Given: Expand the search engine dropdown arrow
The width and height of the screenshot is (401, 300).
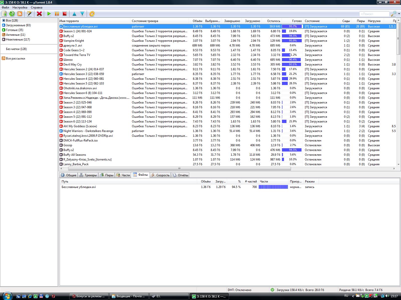Looking at the screenshot, I should 398,14.
